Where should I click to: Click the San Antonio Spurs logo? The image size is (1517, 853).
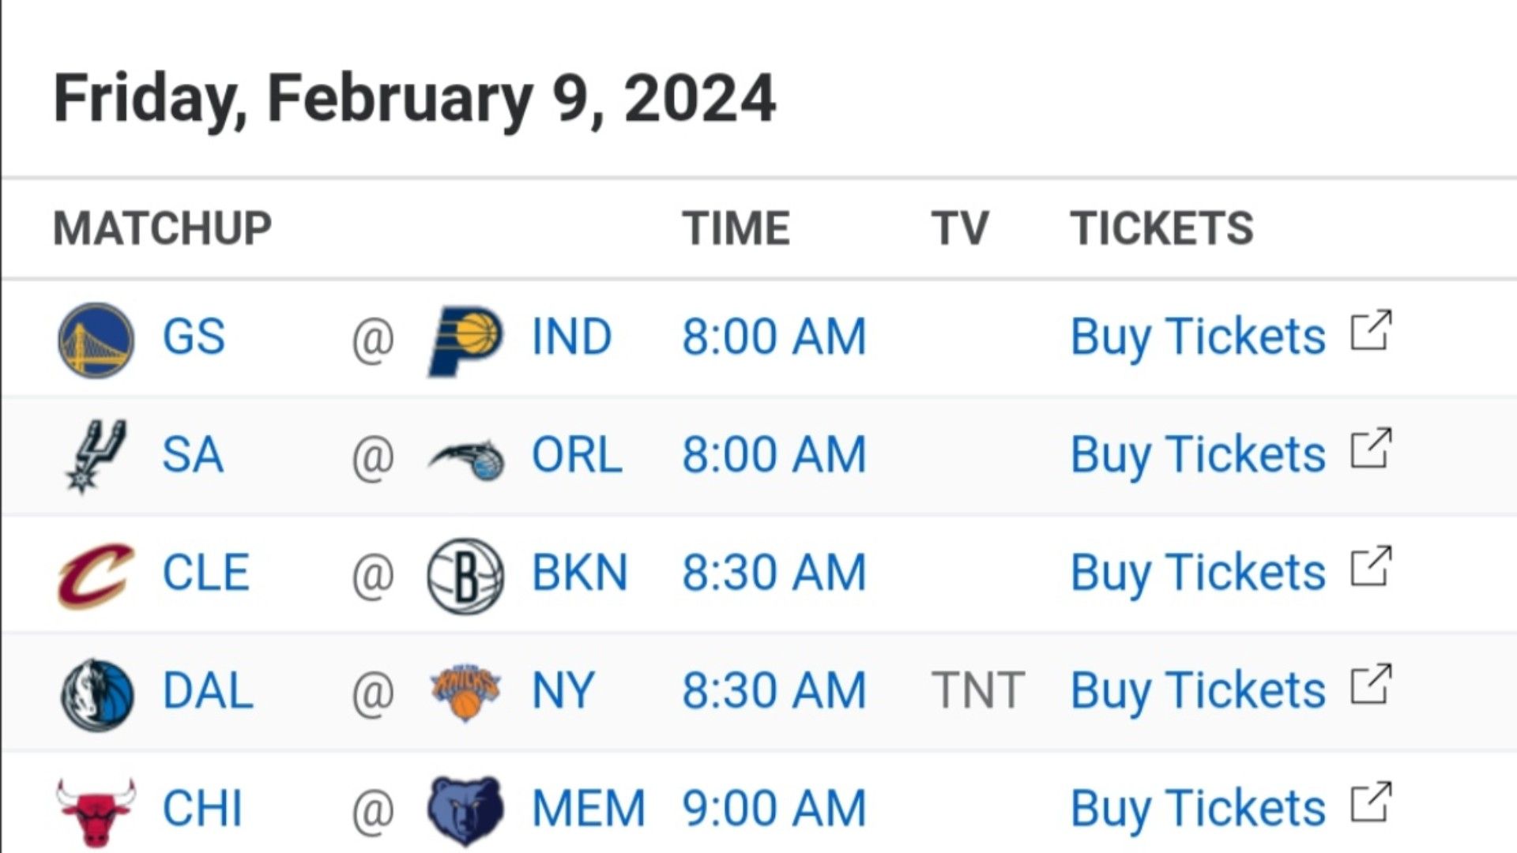click(x=96, y=457)
